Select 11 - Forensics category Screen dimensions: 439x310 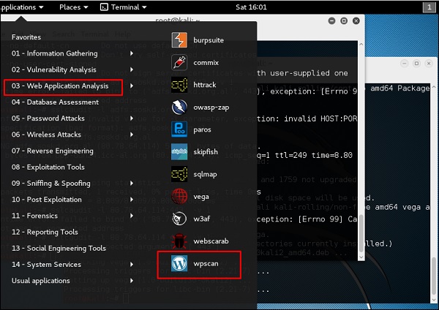[x=34, y=216]
